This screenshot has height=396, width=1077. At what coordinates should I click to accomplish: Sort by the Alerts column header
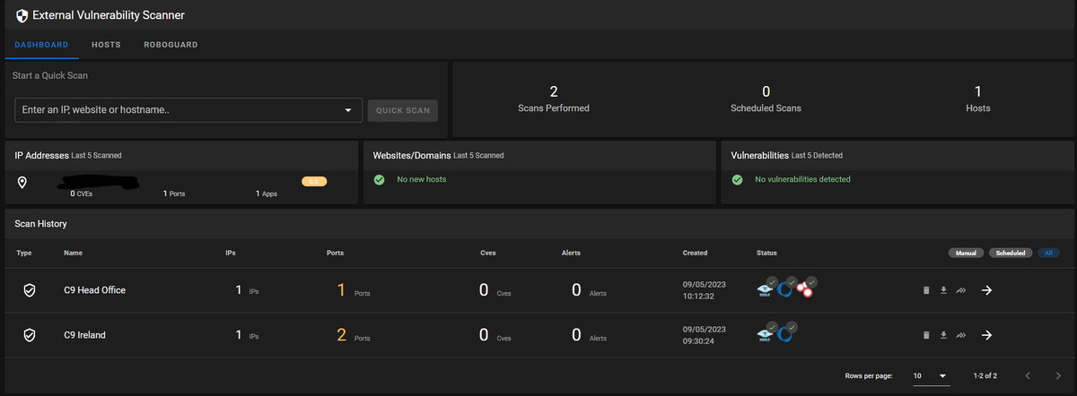point(572,253)
